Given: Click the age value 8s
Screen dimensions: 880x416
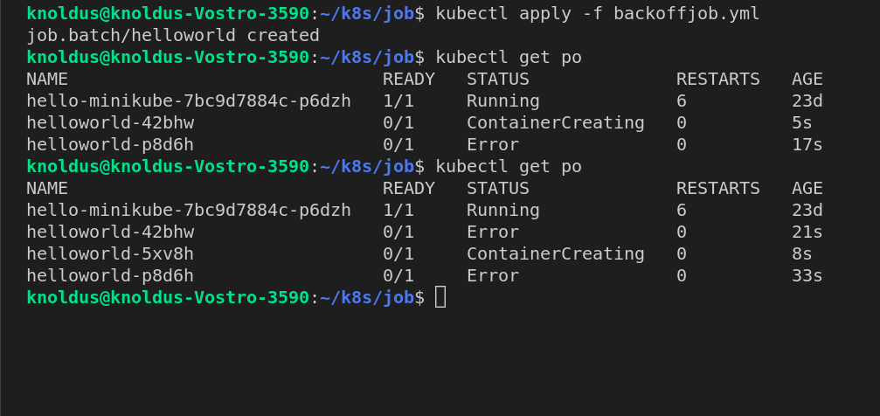Looking at the screenshot, I should point(801,253).
